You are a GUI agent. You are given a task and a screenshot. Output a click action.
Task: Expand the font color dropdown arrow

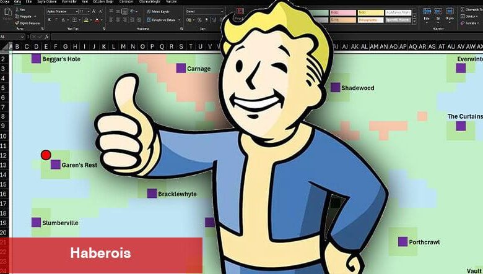(x=102, y=20)
